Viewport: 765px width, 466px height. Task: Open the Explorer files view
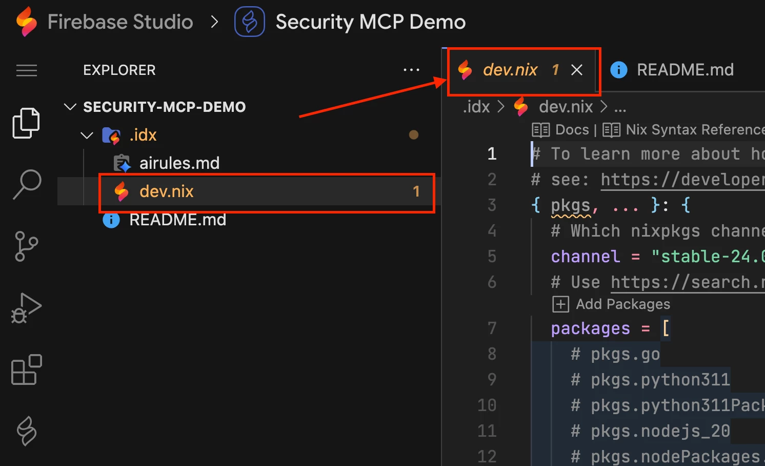pyautogui.click(x=26, y=123)
